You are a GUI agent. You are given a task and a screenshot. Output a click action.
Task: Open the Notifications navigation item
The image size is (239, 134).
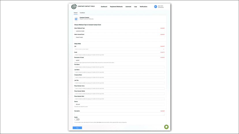(x=143, y=7)
